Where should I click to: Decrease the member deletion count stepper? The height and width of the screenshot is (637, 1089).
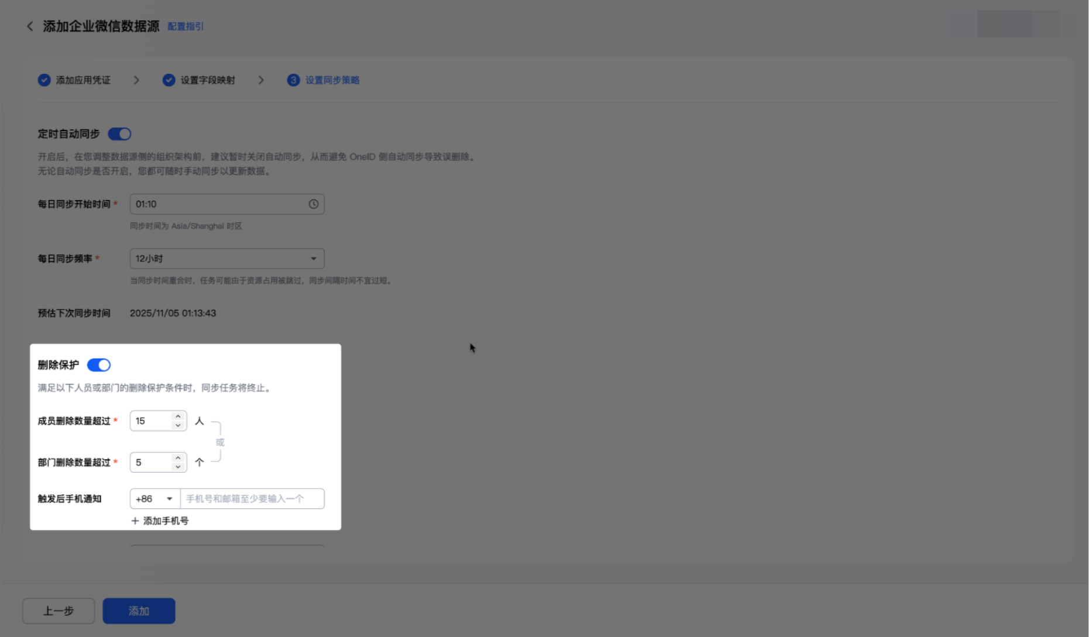(178, 425)
